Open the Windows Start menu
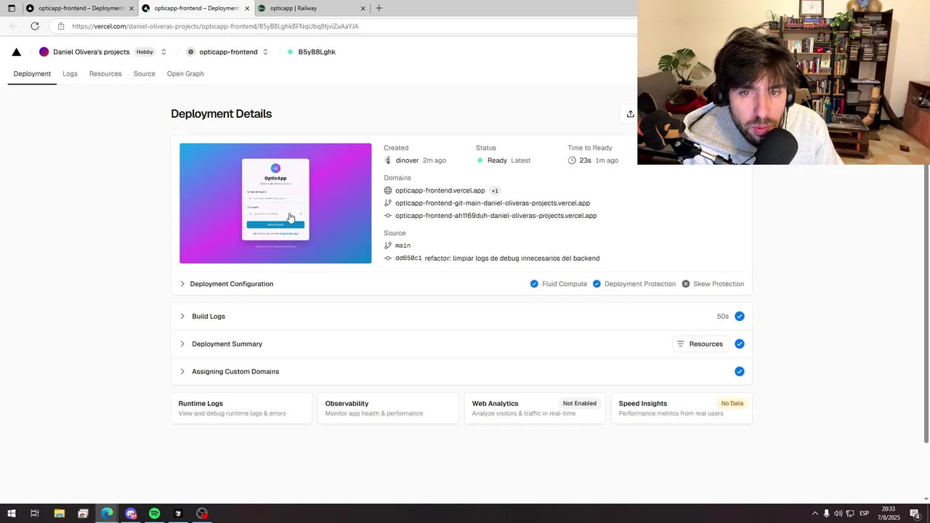The height and width of the screenshot is (523, 930). [x=11, y=514]
